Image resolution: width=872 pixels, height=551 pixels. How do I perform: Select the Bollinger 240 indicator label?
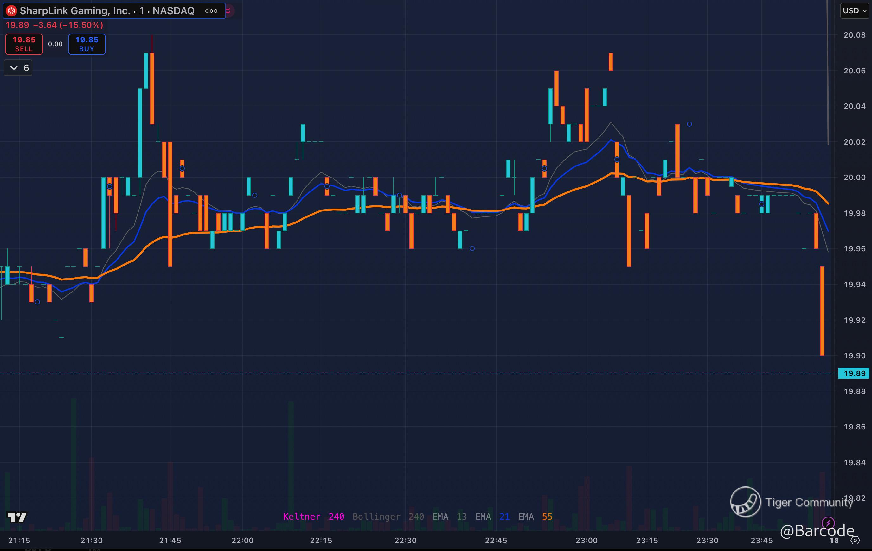(388, 516)
